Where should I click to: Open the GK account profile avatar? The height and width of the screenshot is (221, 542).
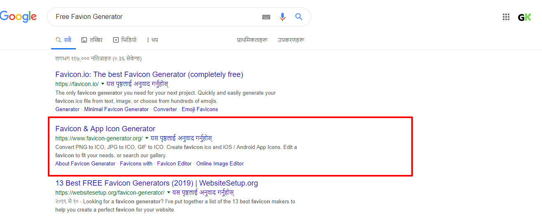[x=524, y=17]
